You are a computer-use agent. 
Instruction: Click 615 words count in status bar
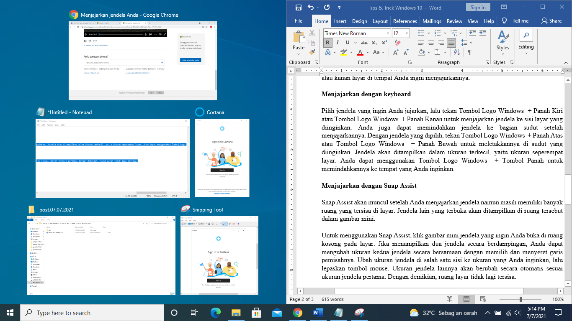click(x=332, y=299)
